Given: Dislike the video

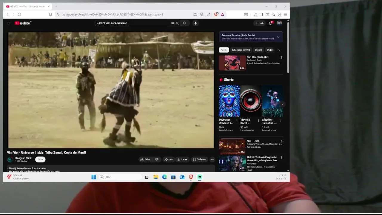Looking at the screenshot, I should [157, 159].
